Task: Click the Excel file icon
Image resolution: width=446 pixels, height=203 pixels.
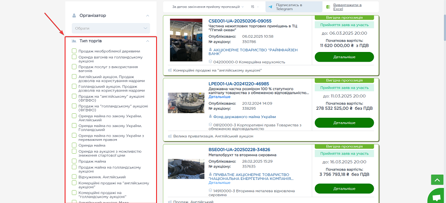Action: point(328,7)
